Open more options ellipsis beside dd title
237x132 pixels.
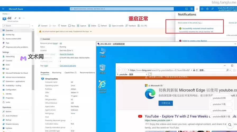(x=24, y=18)
